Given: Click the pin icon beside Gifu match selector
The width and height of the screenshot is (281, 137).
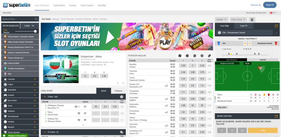Looking at the screenshot, I should pyautogui.click(x=276, y=33).
